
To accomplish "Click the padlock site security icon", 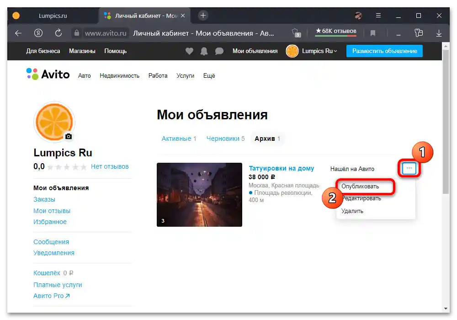I will pyautogui.click(x=77, y=33).
